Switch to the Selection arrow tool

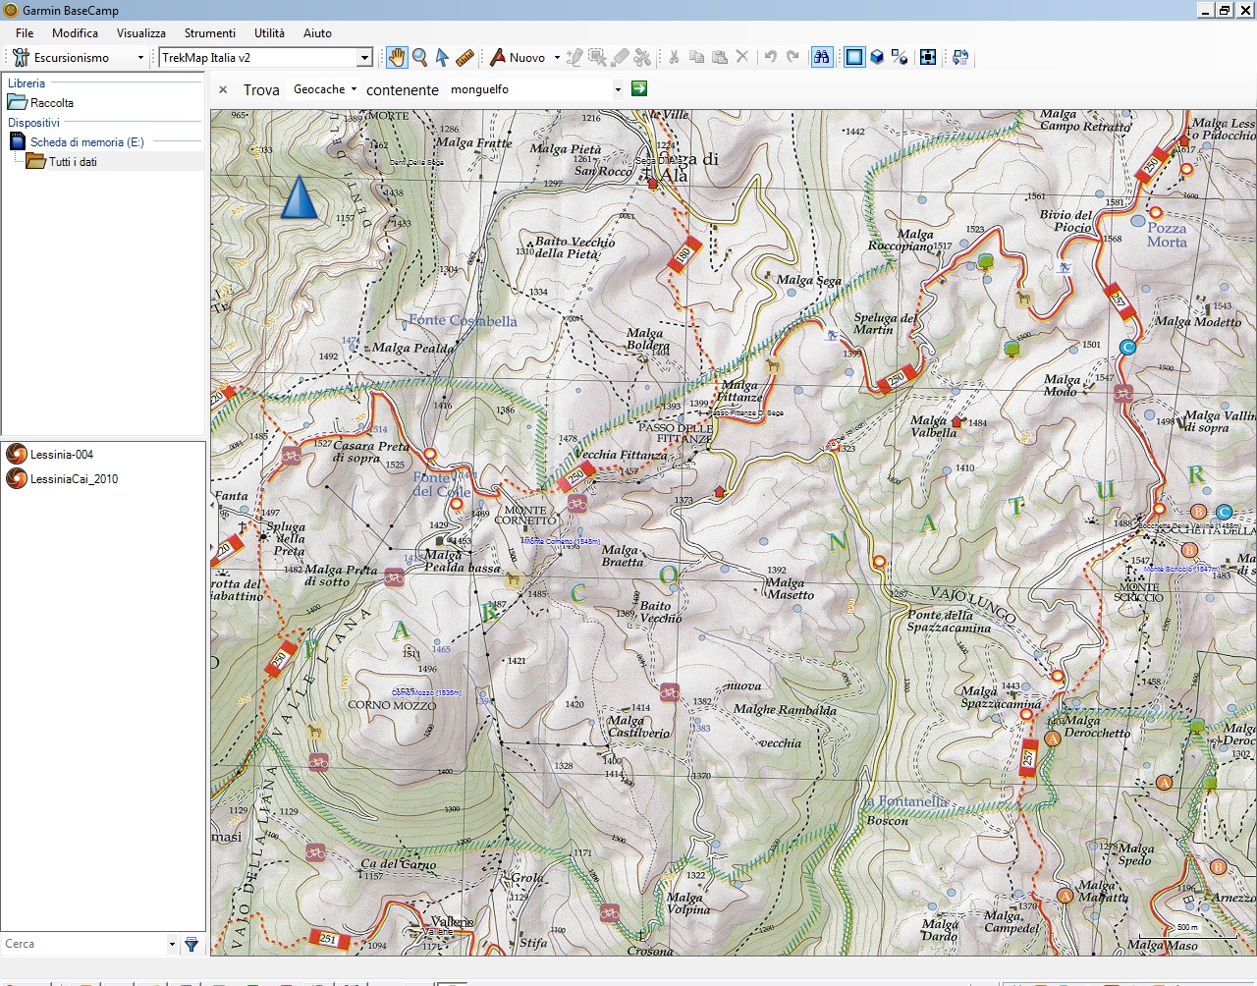pyautogui.click(x=444, y=57)
